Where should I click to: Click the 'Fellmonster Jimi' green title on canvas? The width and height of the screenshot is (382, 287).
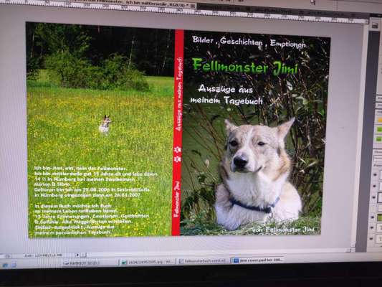tap(245, 67)
